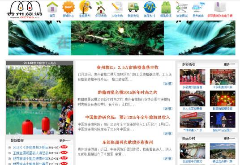Screen dimensions: 240x165
Task: Open singer thumbnail in 多彩活动 bottom right
Action: (x=223, y=120)
